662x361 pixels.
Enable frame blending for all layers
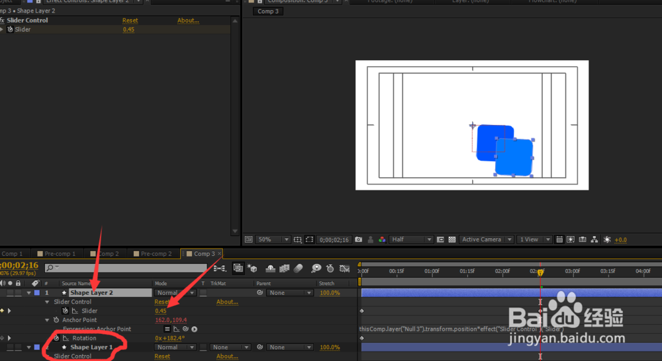tap(285, 268)
